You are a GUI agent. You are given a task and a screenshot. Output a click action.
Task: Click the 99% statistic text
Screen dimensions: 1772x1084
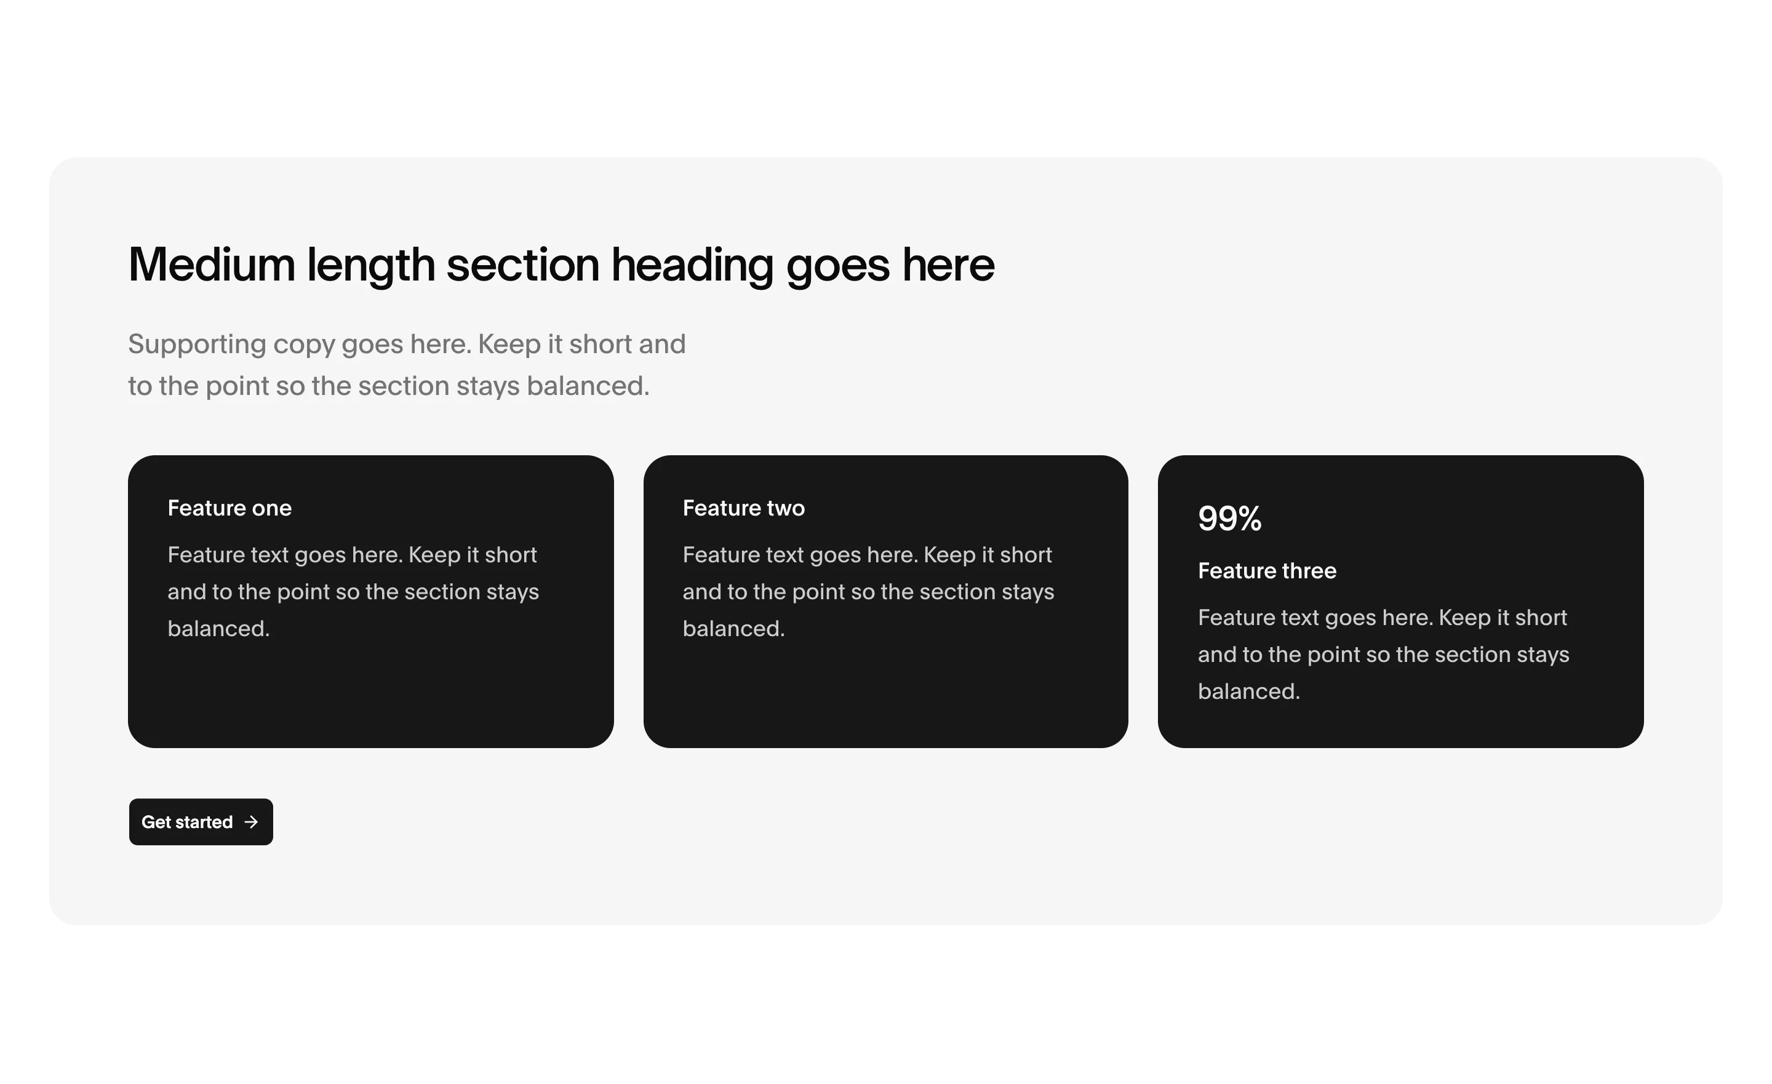click(1230, 519)
